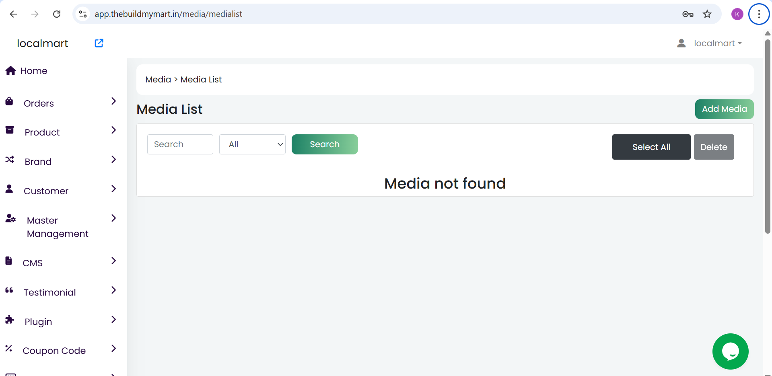Viewport: 772px width, 376px height.
Task: Click the Brand shuffle icon
Action: (x=10, y=160)
